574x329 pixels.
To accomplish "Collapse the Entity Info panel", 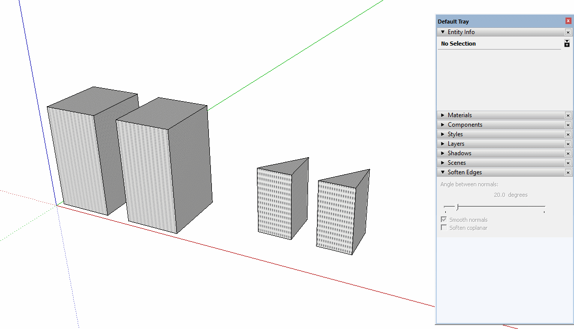I will pyautogui.click(x=443, y=32).
